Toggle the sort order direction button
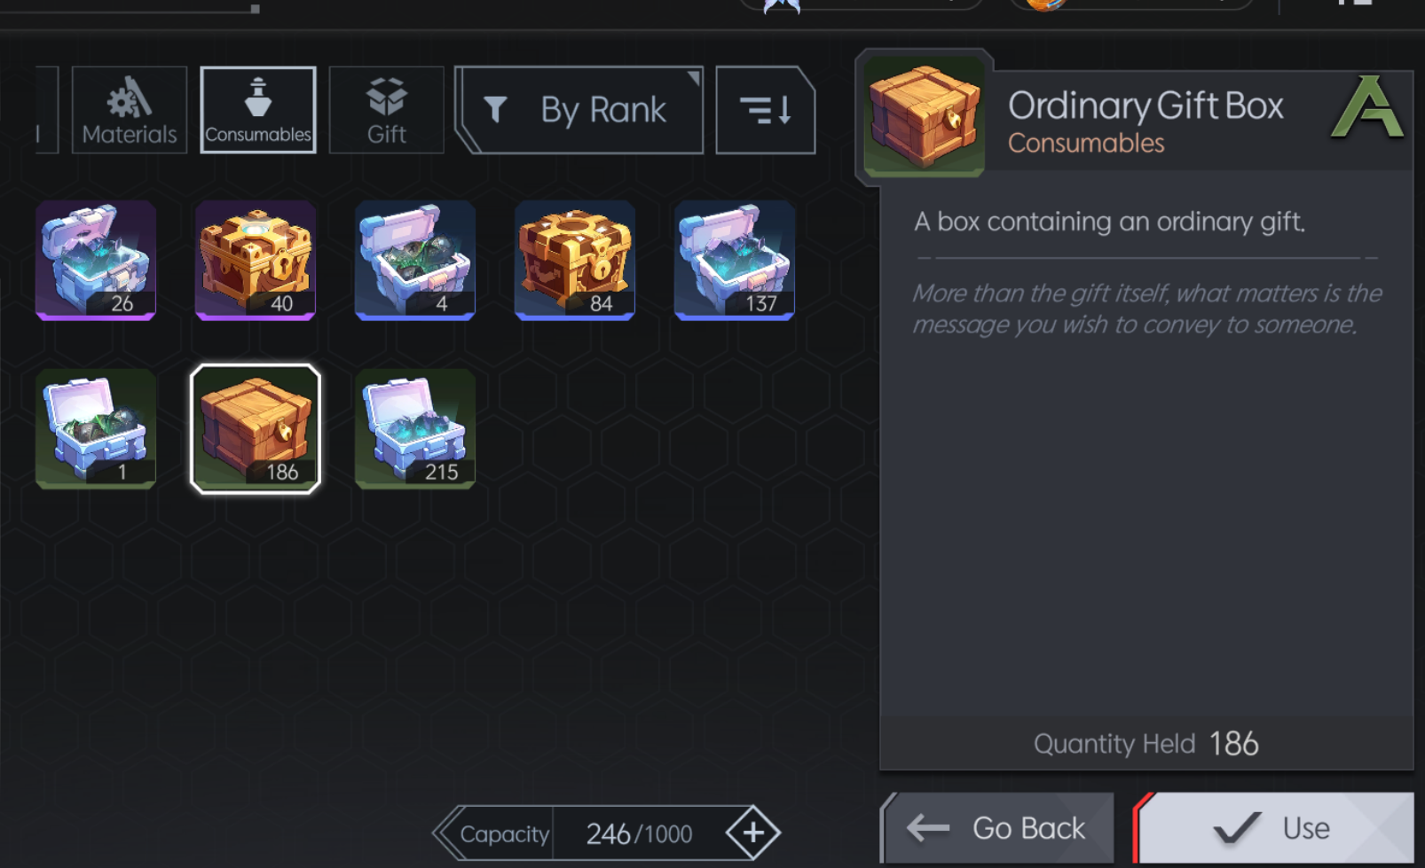1425x868 pixels. (x=766, y=110)
